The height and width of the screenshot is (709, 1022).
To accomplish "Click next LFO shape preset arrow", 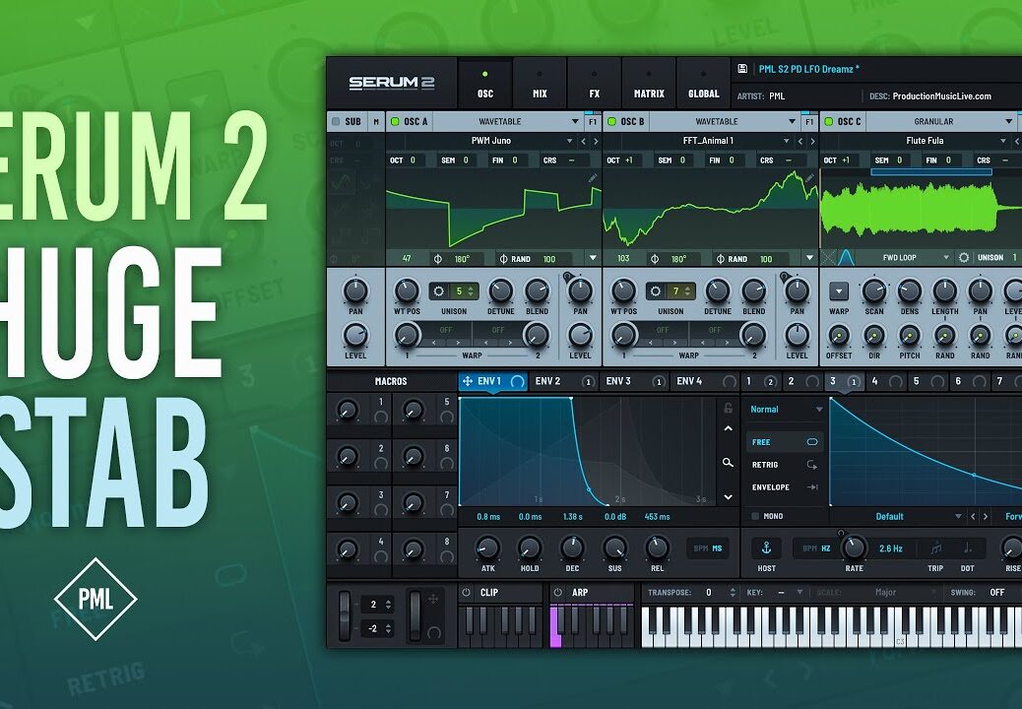I will click(x=986, y=516).
